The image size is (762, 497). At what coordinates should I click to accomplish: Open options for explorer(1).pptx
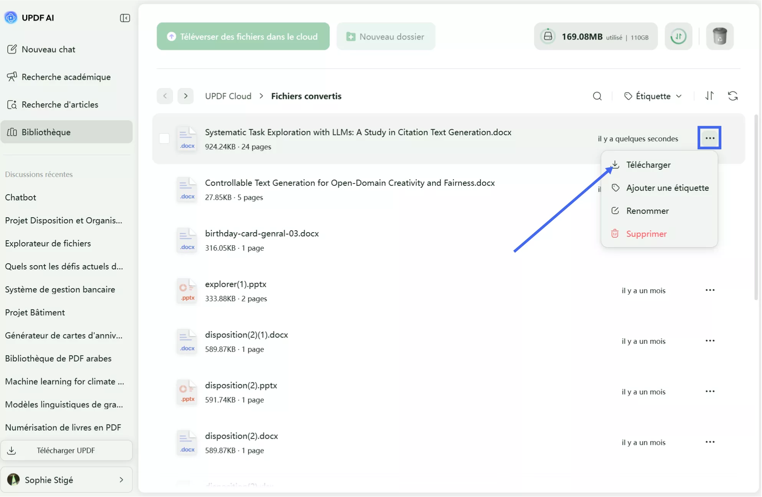click(709, 290)
